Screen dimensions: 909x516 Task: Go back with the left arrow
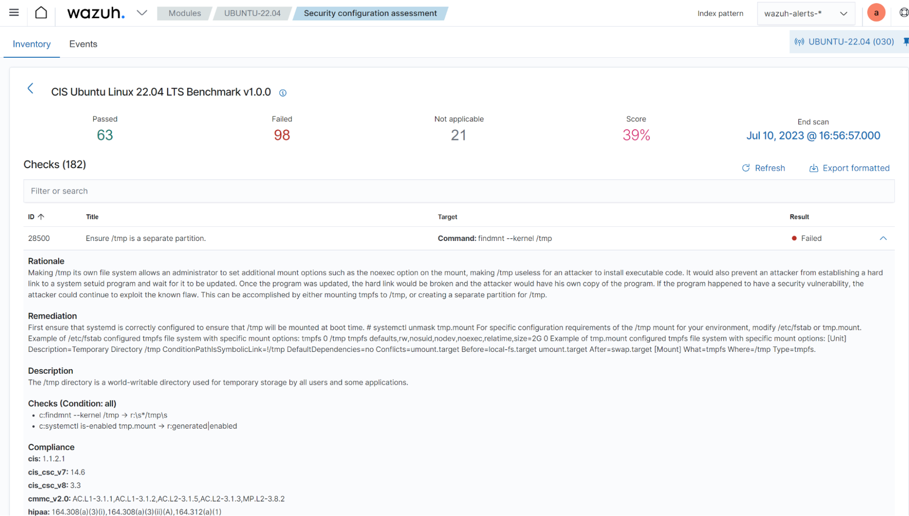tap(30, 88)
